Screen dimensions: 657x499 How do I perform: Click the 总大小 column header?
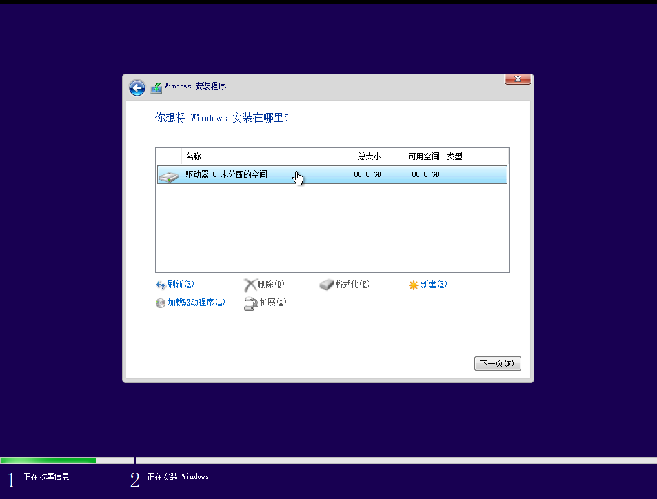[x=356, y=156]
